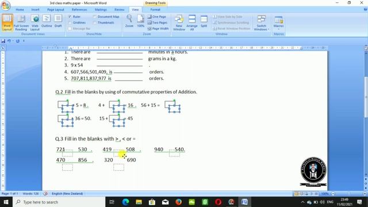Toggle view ruler button above scrollbar
The height and width of the screenshot is (207, 368).
coord(366,48)
